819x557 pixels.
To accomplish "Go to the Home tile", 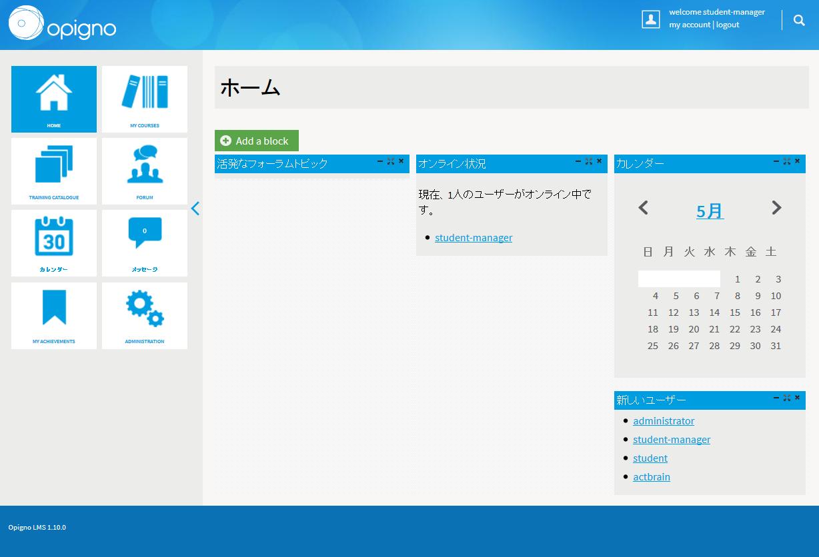I will coord(54,99).
